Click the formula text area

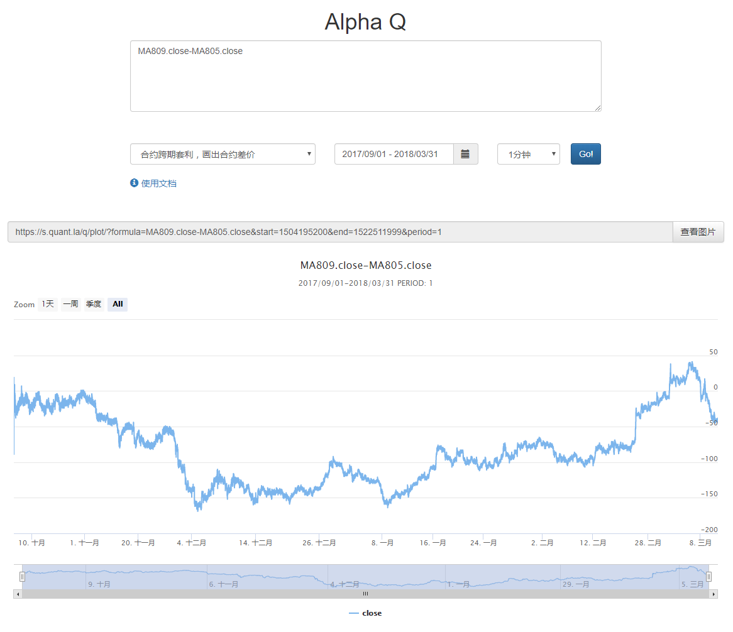(365, 76)
